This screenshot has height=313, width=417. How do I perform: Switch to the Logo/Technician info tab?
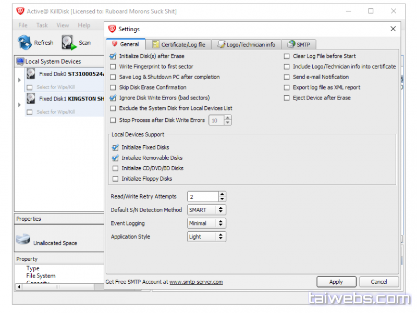246,44
